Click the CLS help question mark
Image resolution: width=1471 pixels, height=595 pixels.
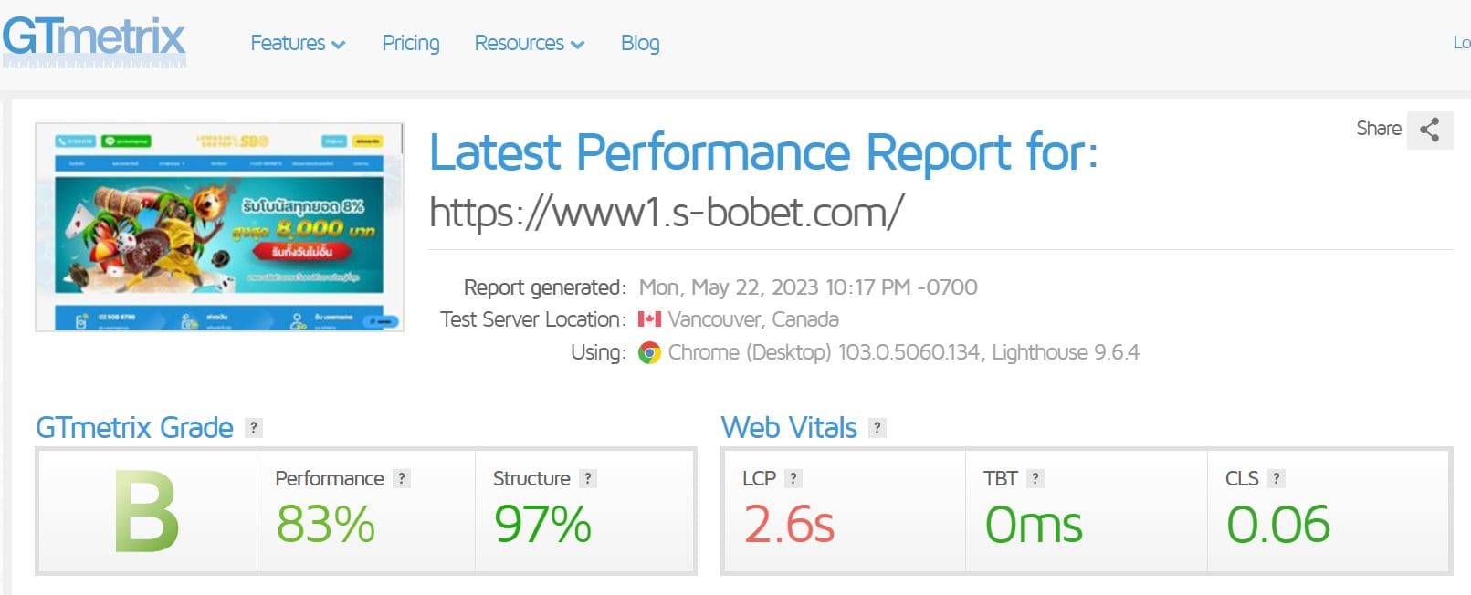click(x=1277, y=478)
